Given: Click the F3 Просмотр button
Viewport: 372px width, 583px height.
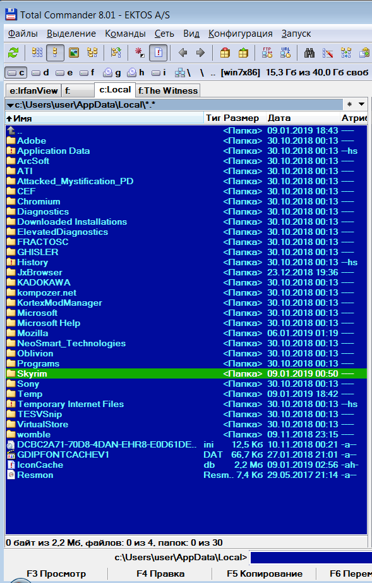Looking at the screenshot, I should [56, 574].
